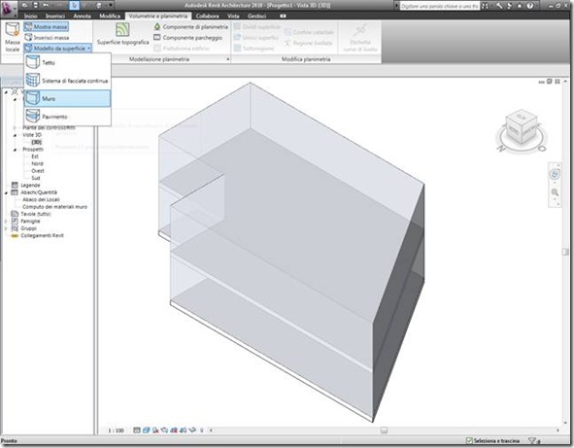Expand the Famiglie tree node
This screenshot has width=574, height=448.
(6, 222)
